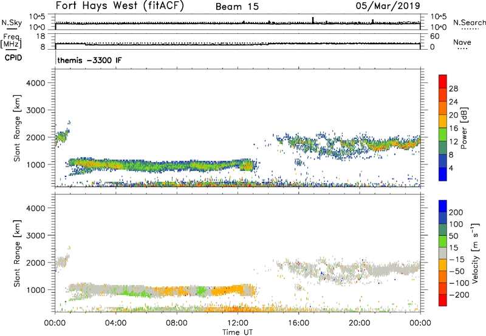Click the 'Fort Hays West (fitACF)' title
The height and width of the screenshot is (336, 486).
tap(120, 5)
